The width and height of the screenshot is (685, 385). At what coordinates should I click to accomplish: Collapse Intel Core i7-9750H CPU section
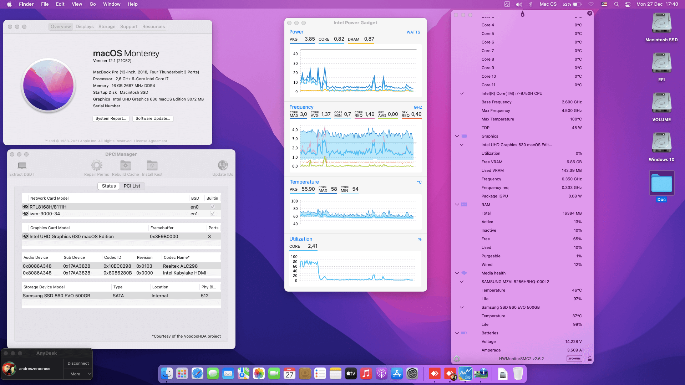pos(461,93)
